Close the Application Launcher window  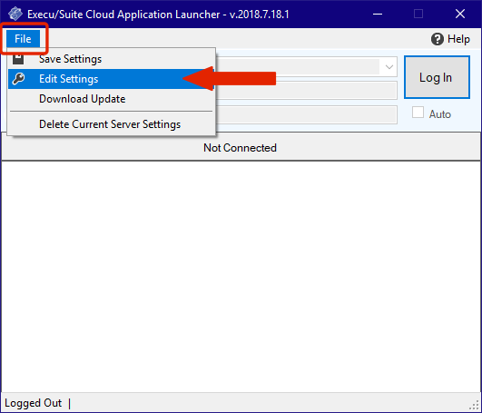pos(460,14)
